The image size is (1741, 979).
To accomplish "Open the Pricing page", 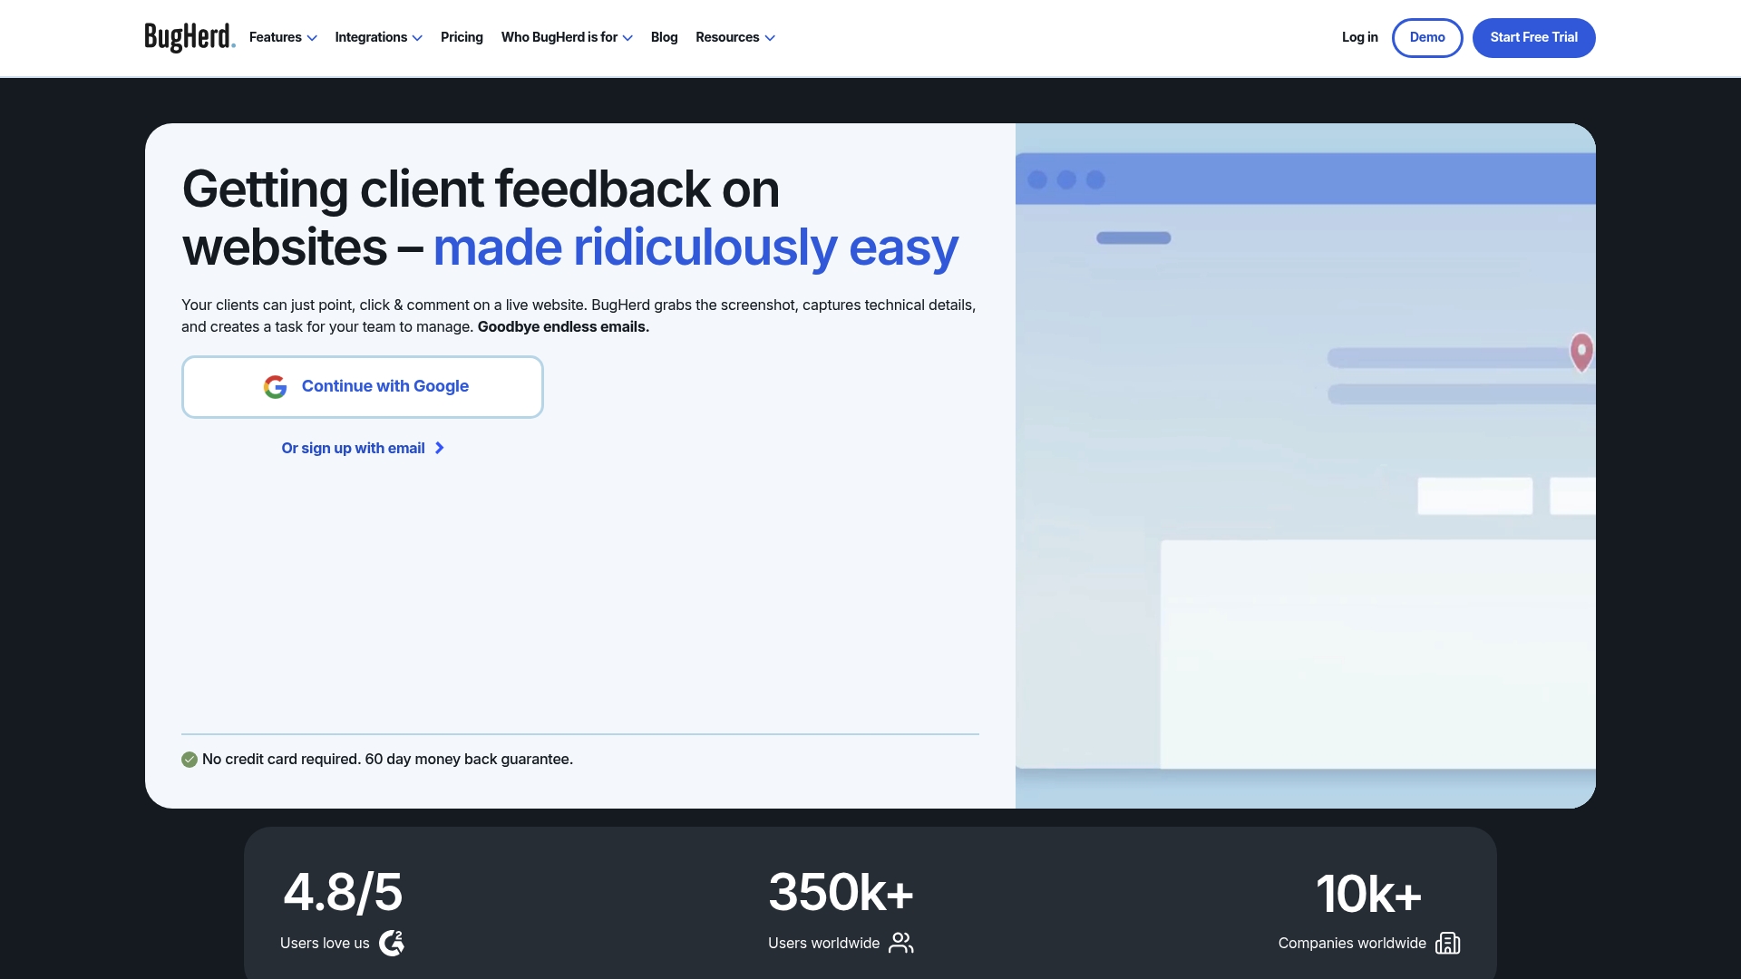I will click(462, 37).
